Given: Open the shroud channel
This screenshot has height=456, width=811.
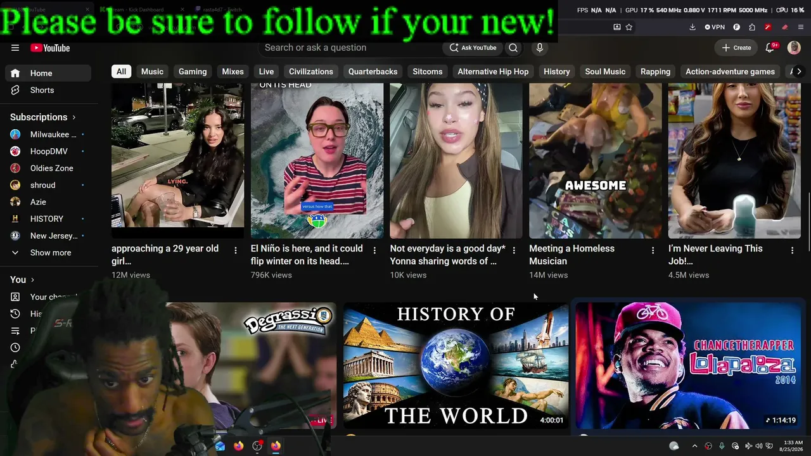Looking at the screenshot, I should coord(48,185).
